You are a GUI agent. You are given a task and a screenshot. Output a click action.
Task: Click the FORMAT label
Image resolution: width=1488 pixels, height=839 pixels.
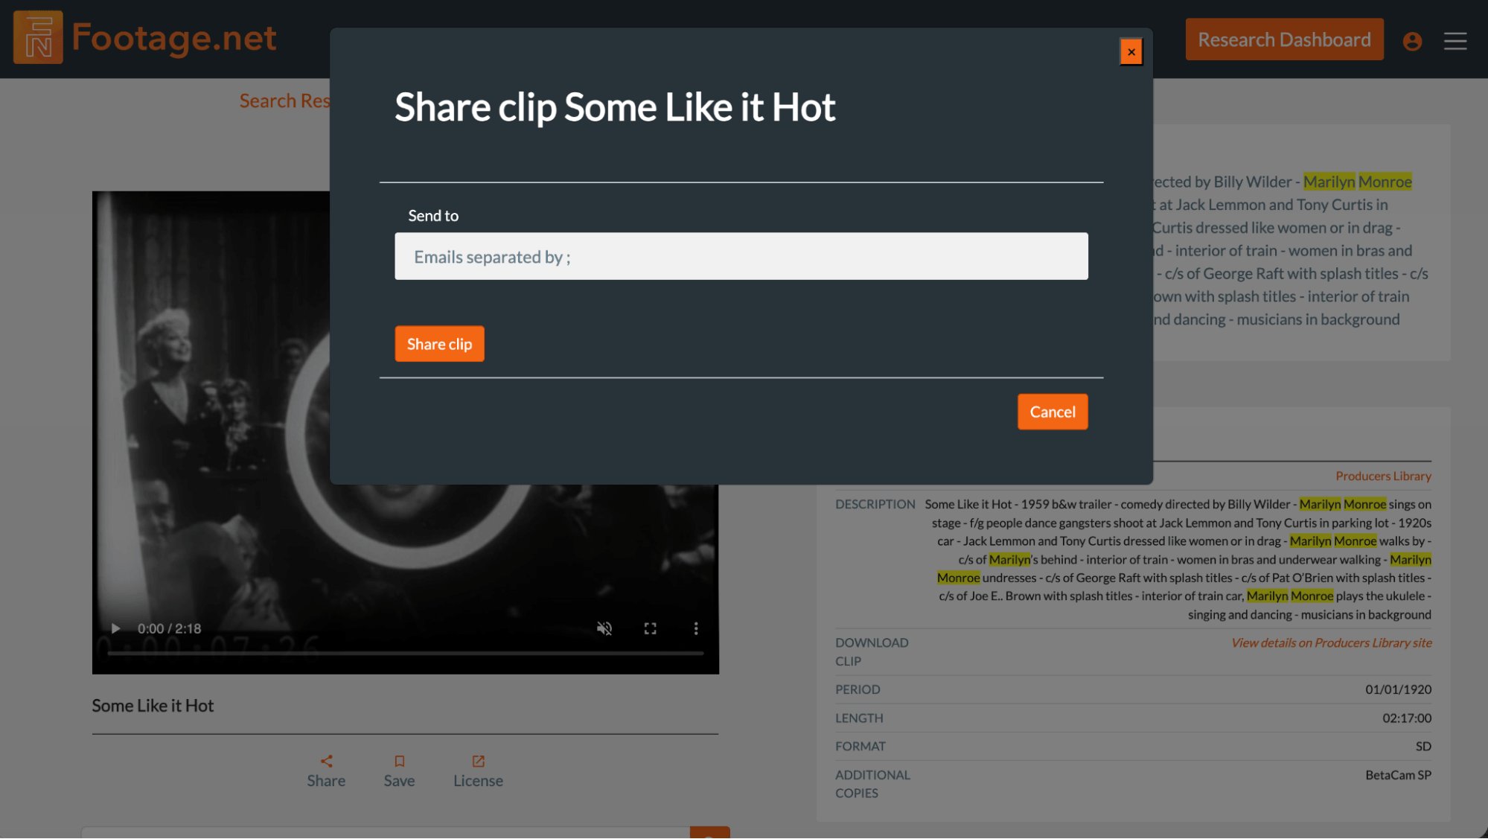click(860, 746)
